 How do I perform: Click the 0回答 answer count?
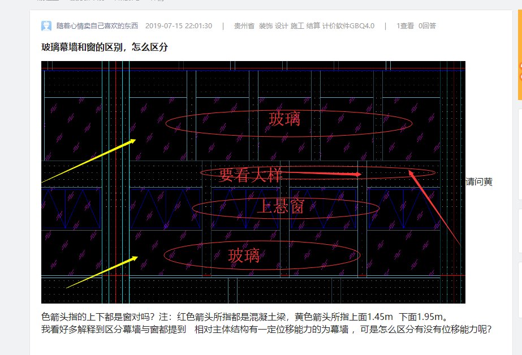click(x=427, y=26)
